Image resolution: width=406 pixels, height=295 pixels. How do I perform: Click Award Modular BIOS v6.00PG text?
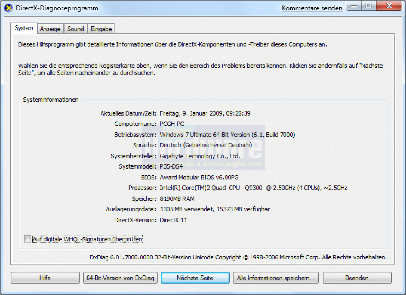[x=199, y=177]
